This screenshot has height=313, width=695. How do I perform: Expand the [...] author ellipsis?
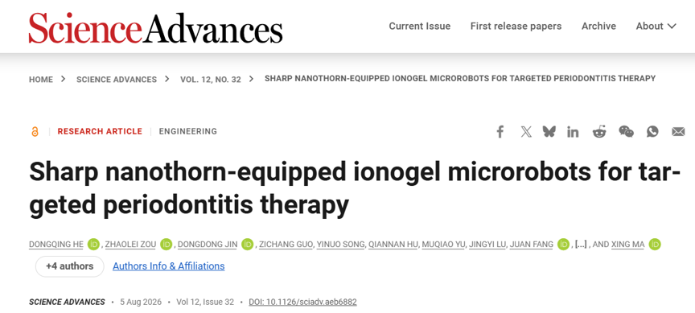coord(581,245)
